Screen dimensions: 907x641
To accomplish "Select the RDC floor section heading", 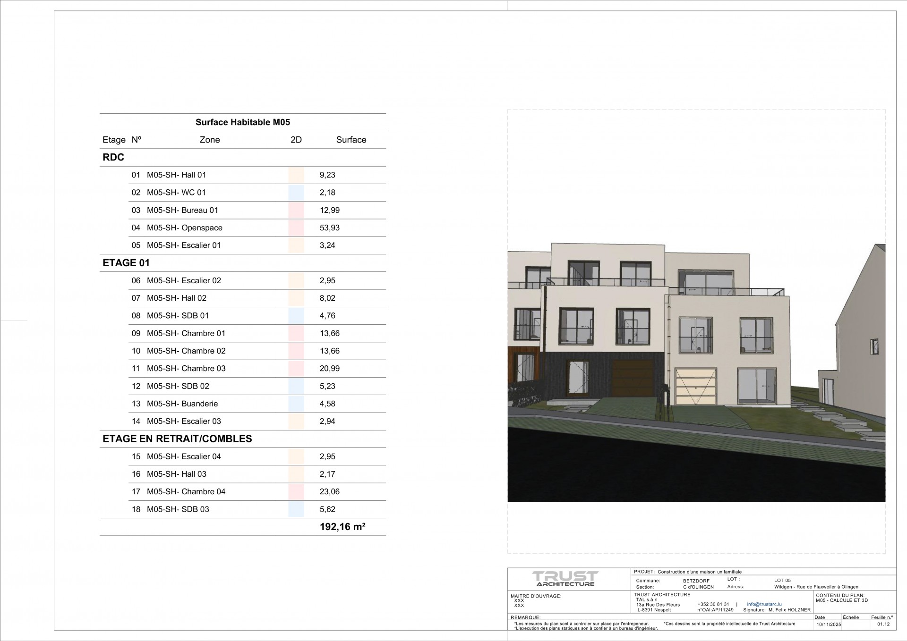I will click(x=113, y=158).
